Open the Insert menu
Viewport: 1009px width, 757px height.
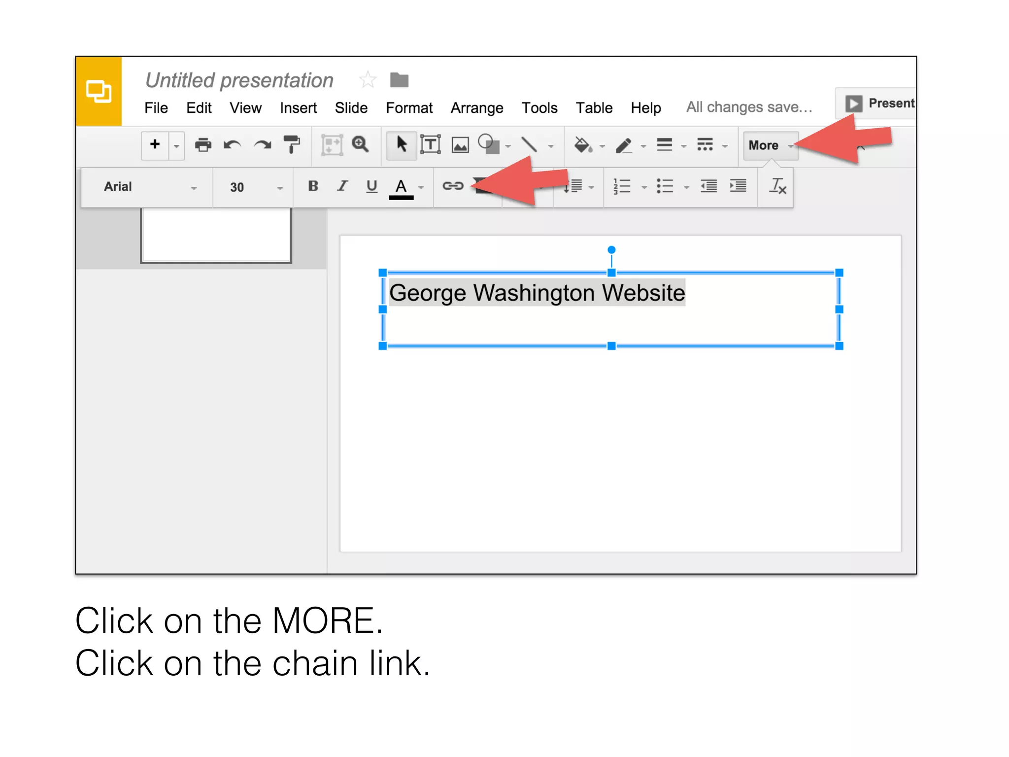(x=298, y=108)
